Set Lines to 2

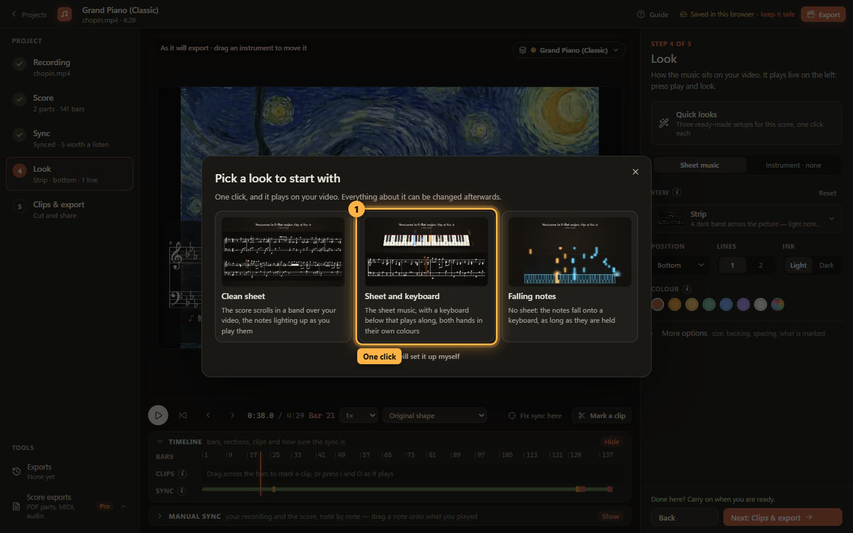pos(761,265)
